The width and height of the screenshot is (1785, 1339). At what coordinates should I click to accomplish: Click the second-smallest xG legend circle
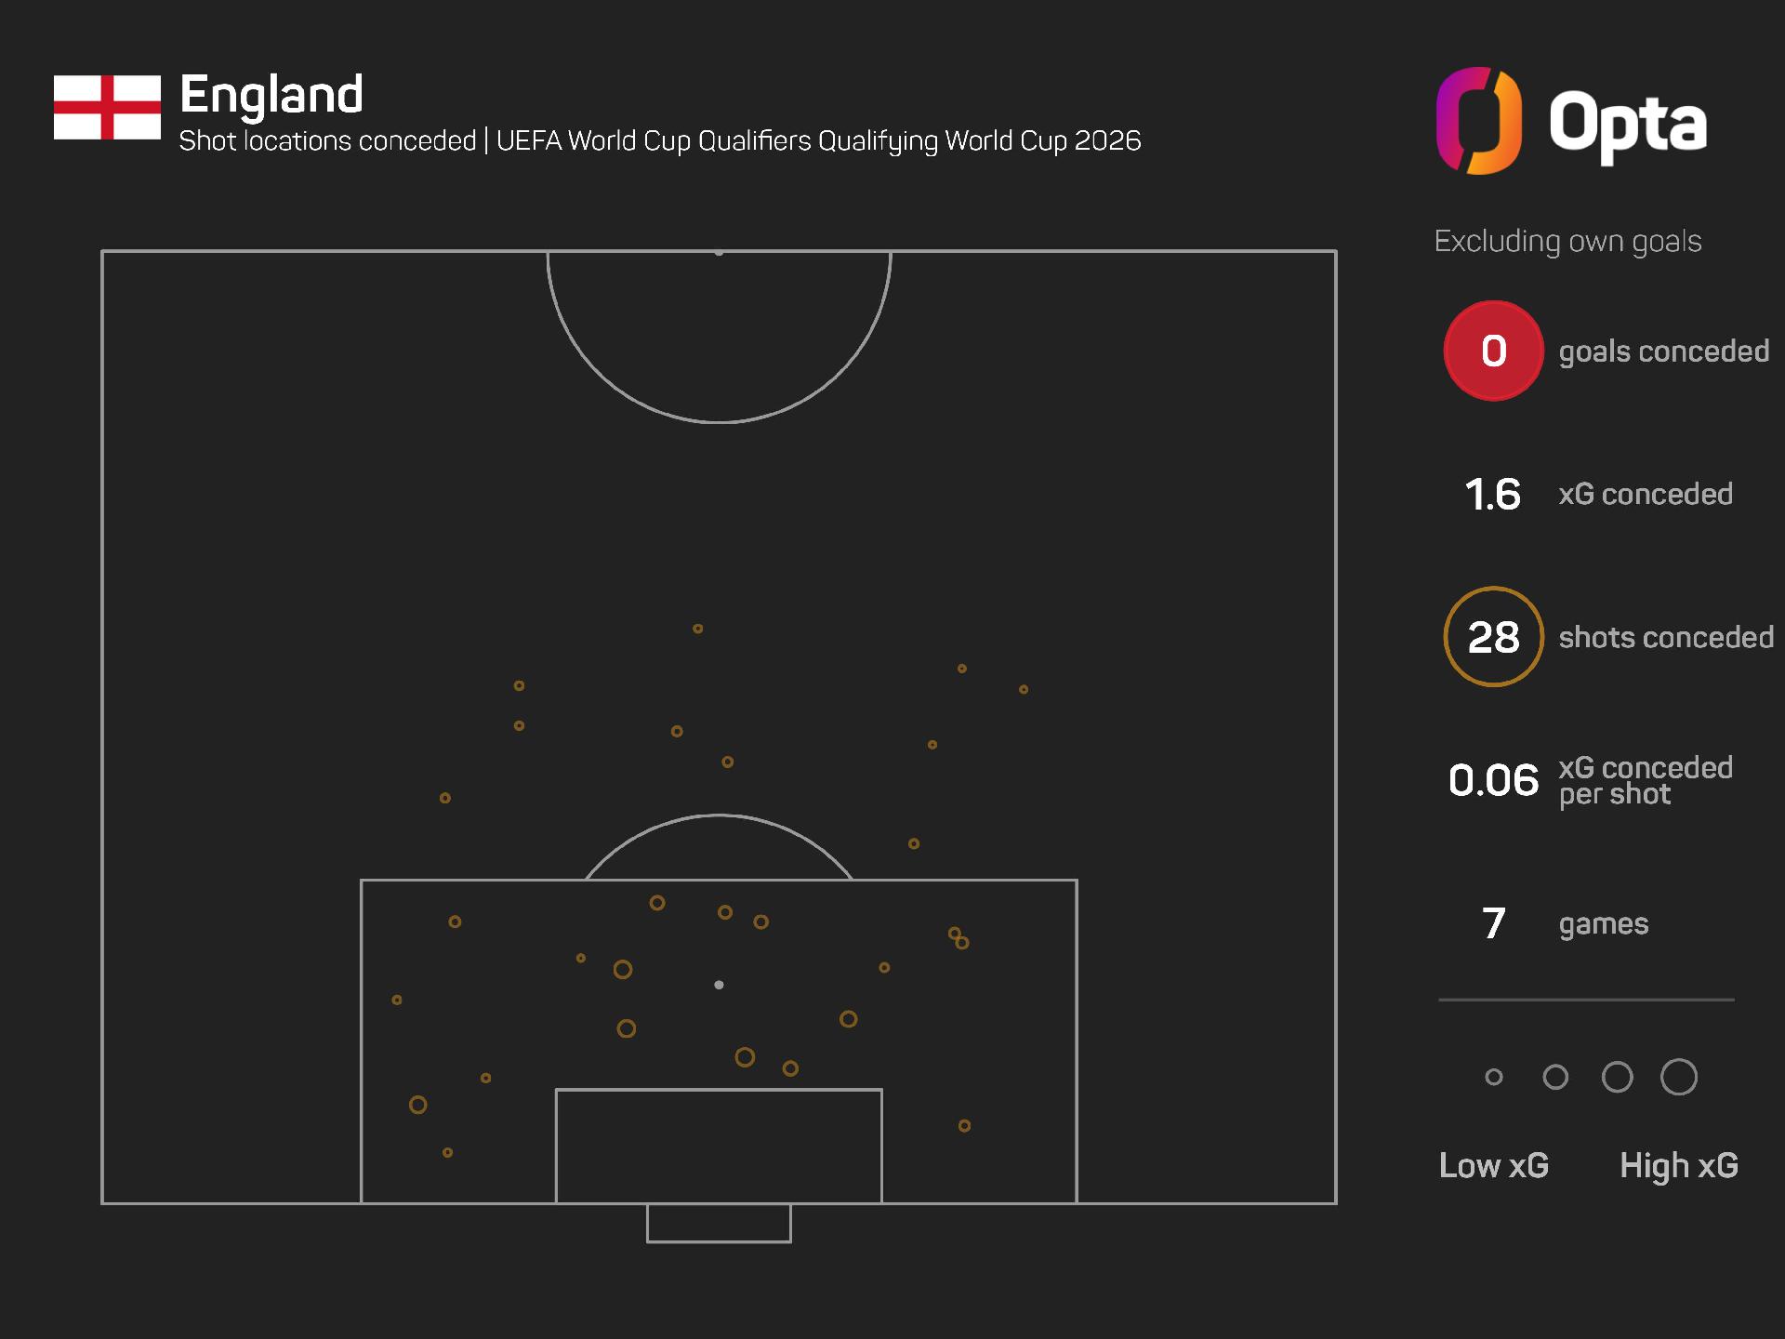point(1555,1078)
